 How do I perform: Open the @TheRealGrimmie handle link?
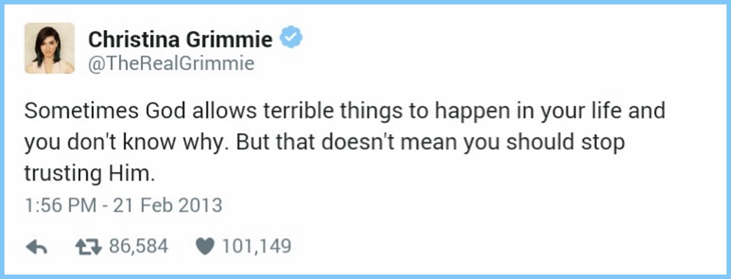(x=171, y=63)
